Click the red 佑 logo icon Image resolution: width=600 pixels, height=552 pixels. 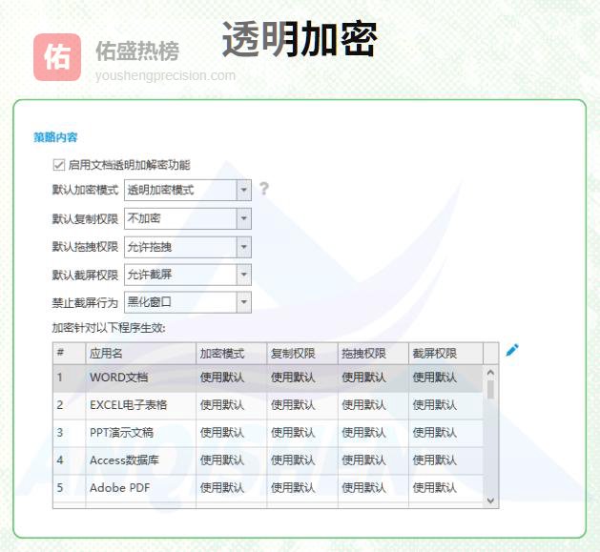point(57,57)
